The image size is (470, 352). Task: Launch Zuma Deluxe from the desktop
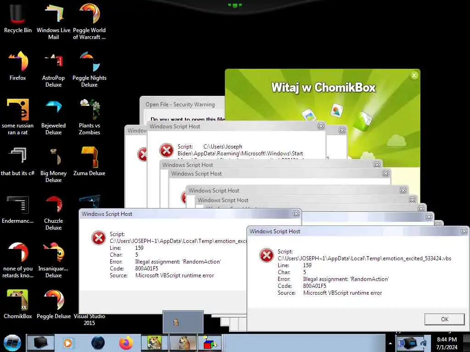tap(90, 161)
